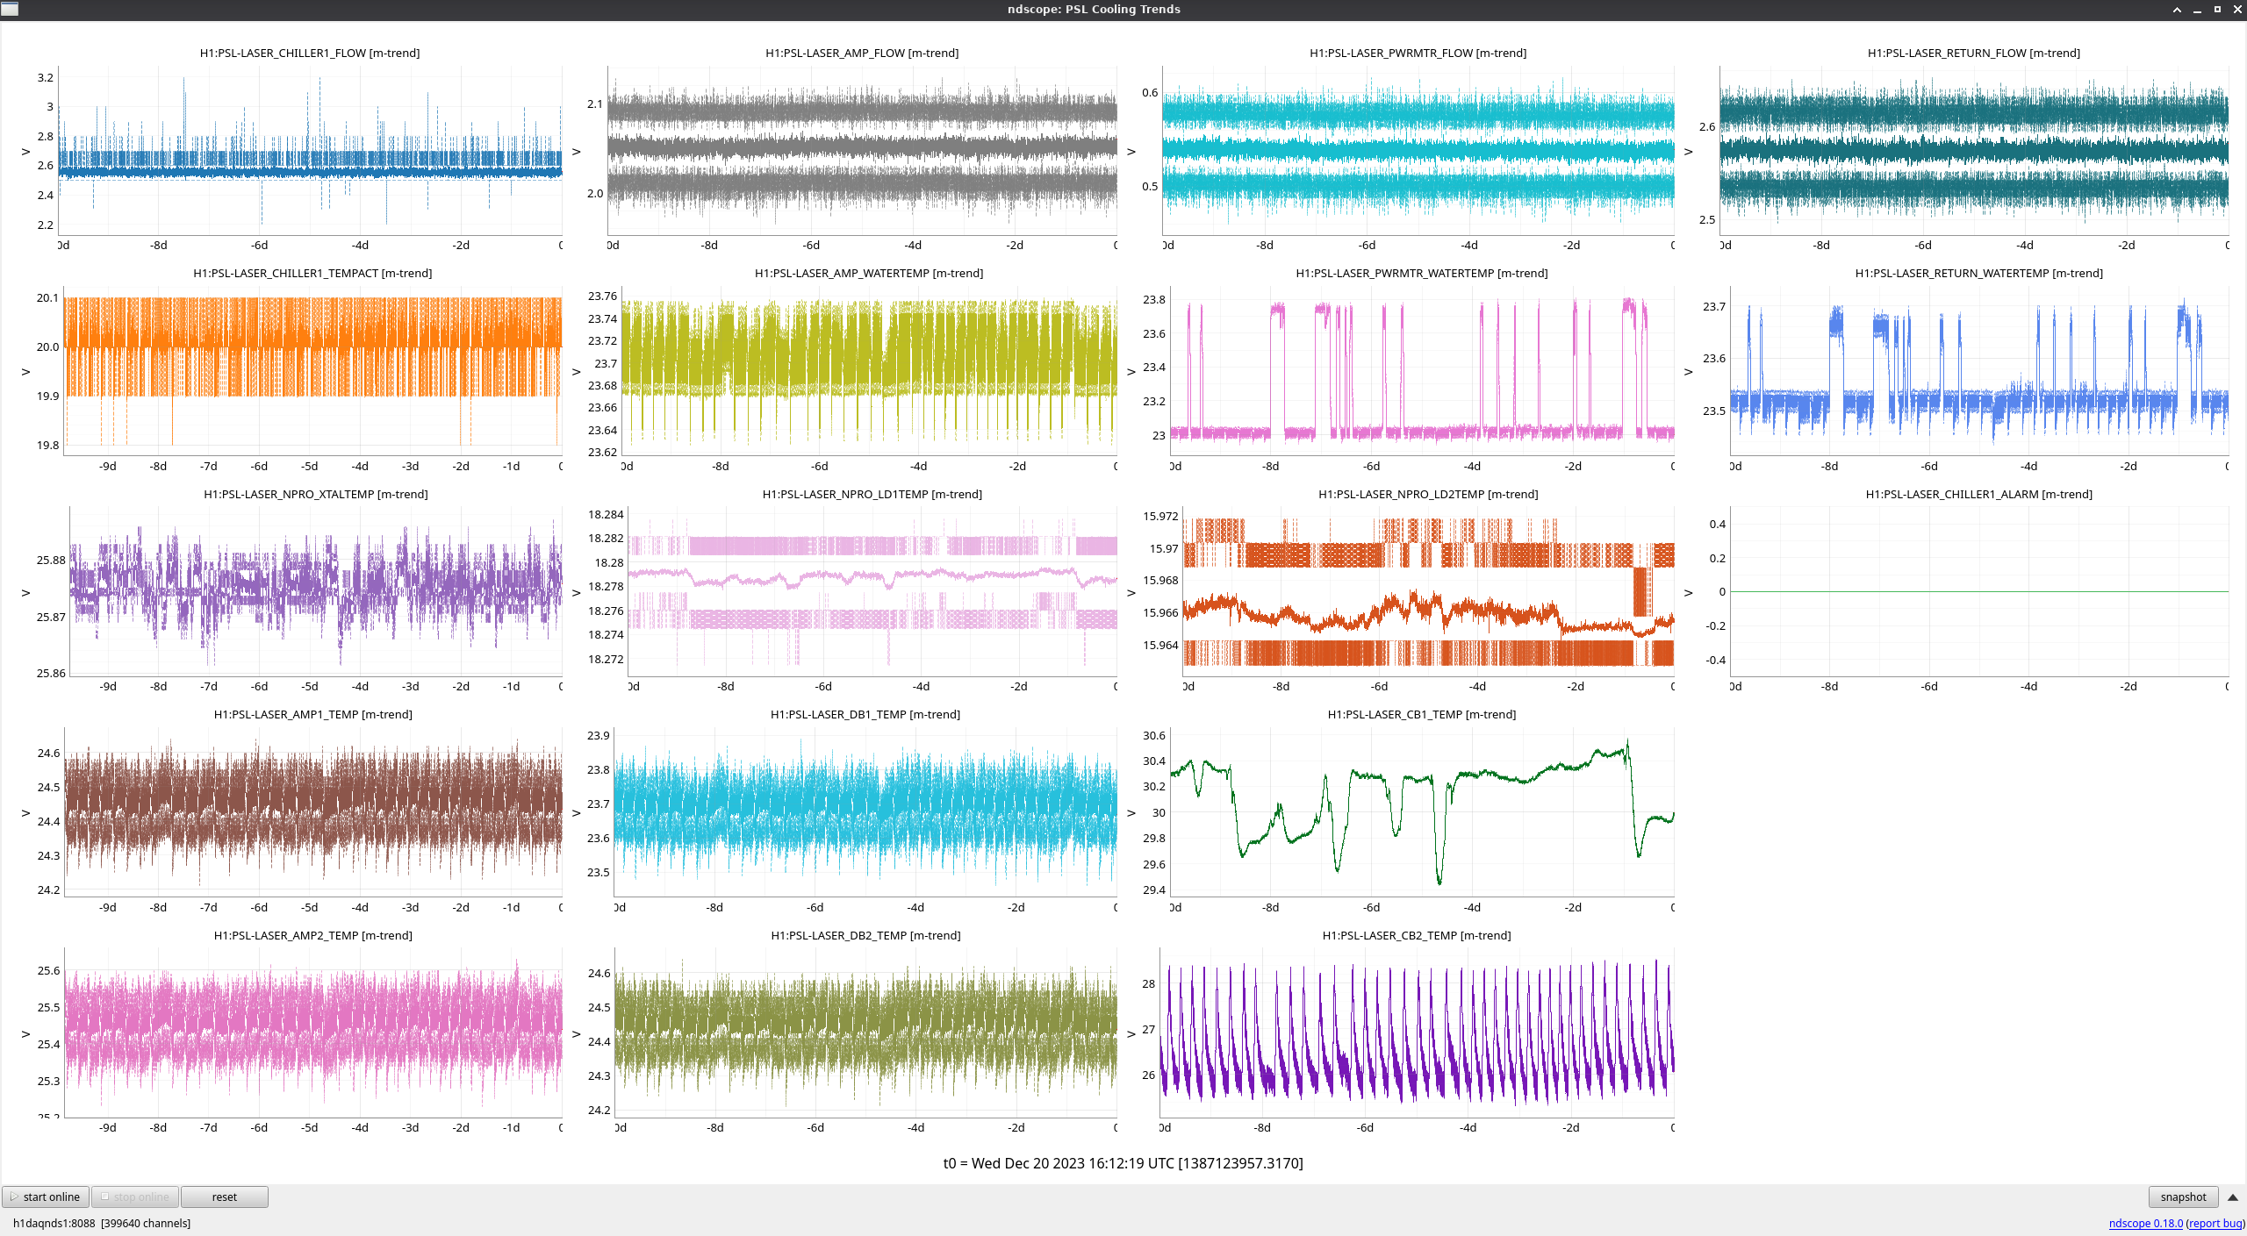Click the PWRMTR_WATERTEMP pink spike plot
Viewport: 2247px width, 1236px height.
[1422, 370]
